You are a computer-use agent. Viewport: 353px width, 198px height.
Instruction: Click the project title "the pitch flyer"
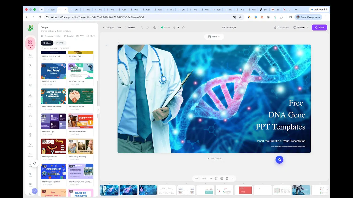coord(229,28)
